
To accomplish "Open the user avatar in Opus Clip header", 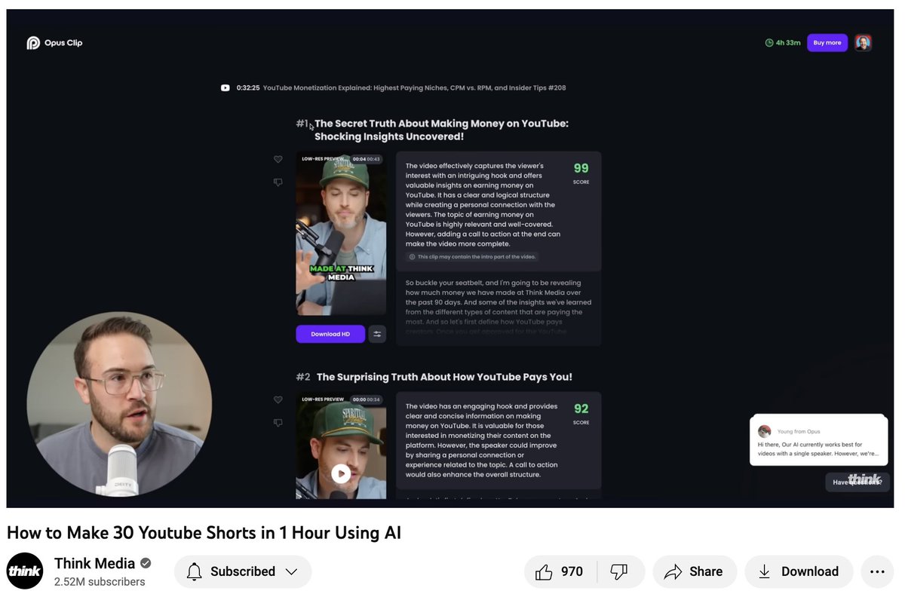I will click(864, 43).
